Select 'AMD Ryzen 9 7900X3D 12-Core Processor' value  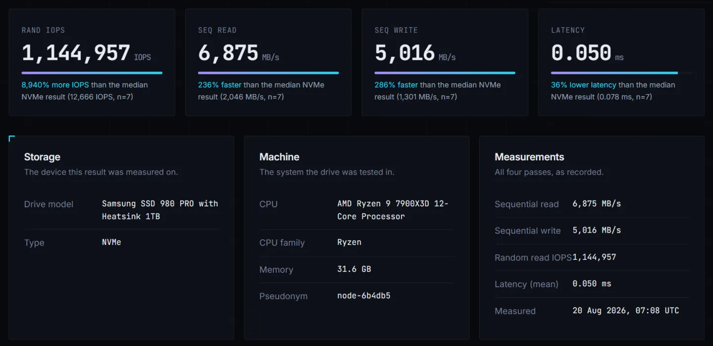[x=393, y=210]
